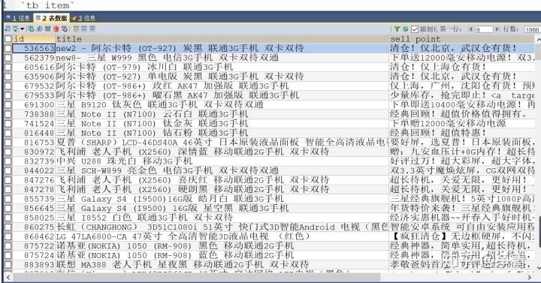
Task: Toggle the select-all checkbox in the header
Action: click(8, 39)
